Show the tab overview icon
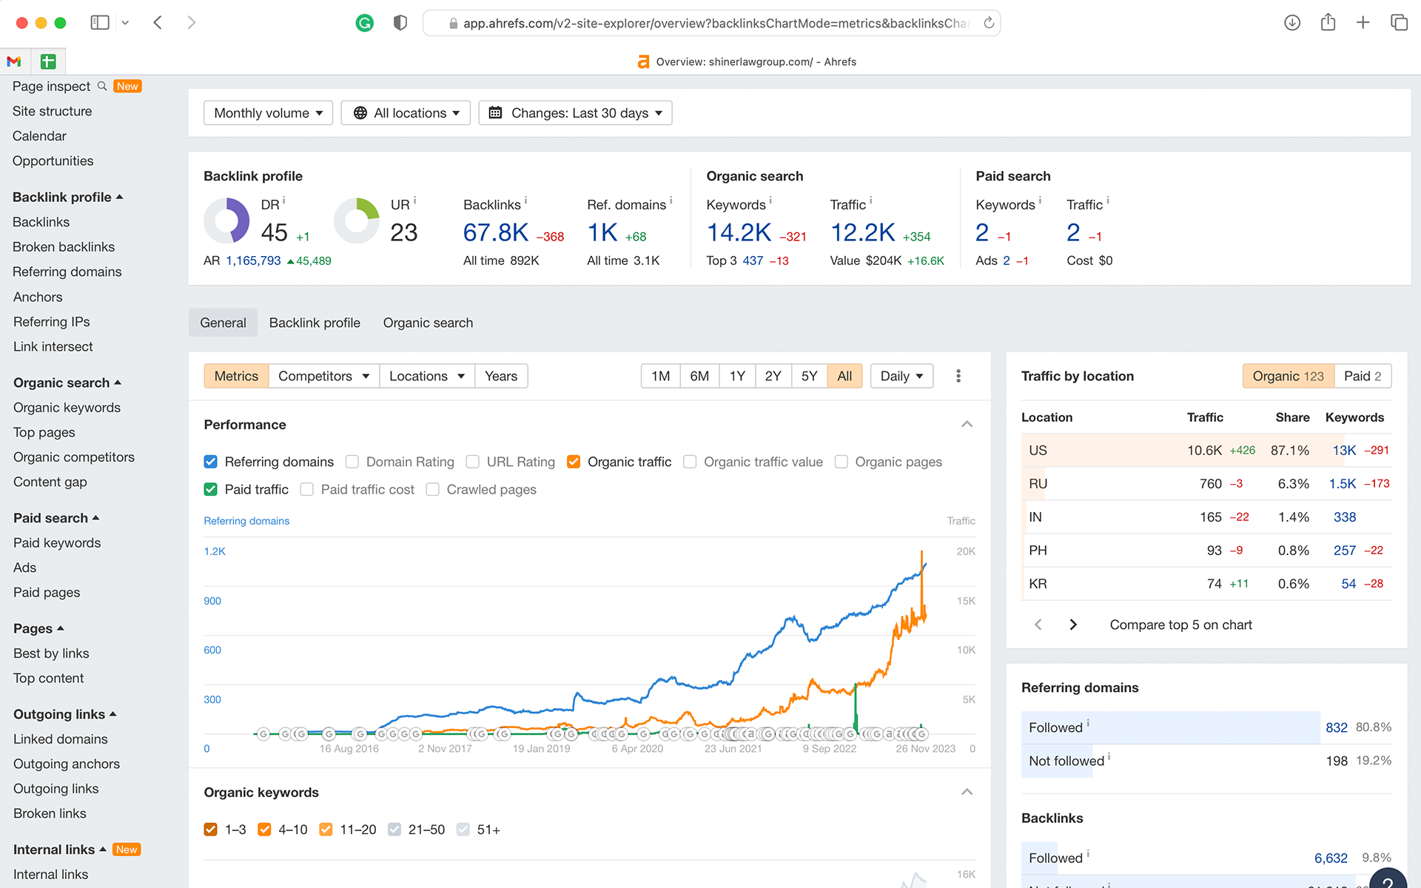The height and width of the screenshot is (888, 1421). pos(1399,23)
